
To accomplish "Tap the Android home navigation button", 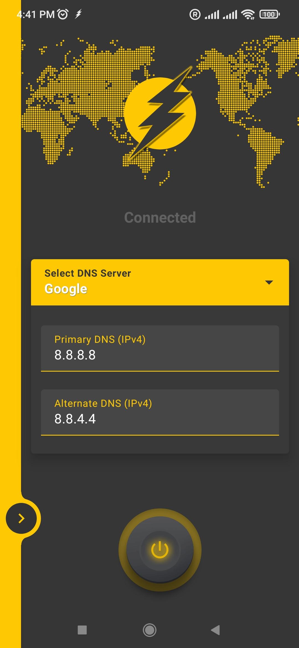I will [149, 630].
